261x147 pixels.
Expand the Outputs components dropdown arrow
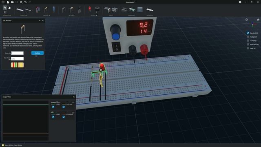(97, 16)
